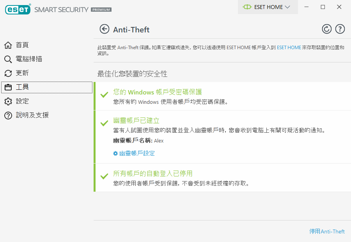The height and width of the screenshot is (242, 351).
Task: Click the 所有帳戶的自動登入已停用 heading
Action: point(152,173)
